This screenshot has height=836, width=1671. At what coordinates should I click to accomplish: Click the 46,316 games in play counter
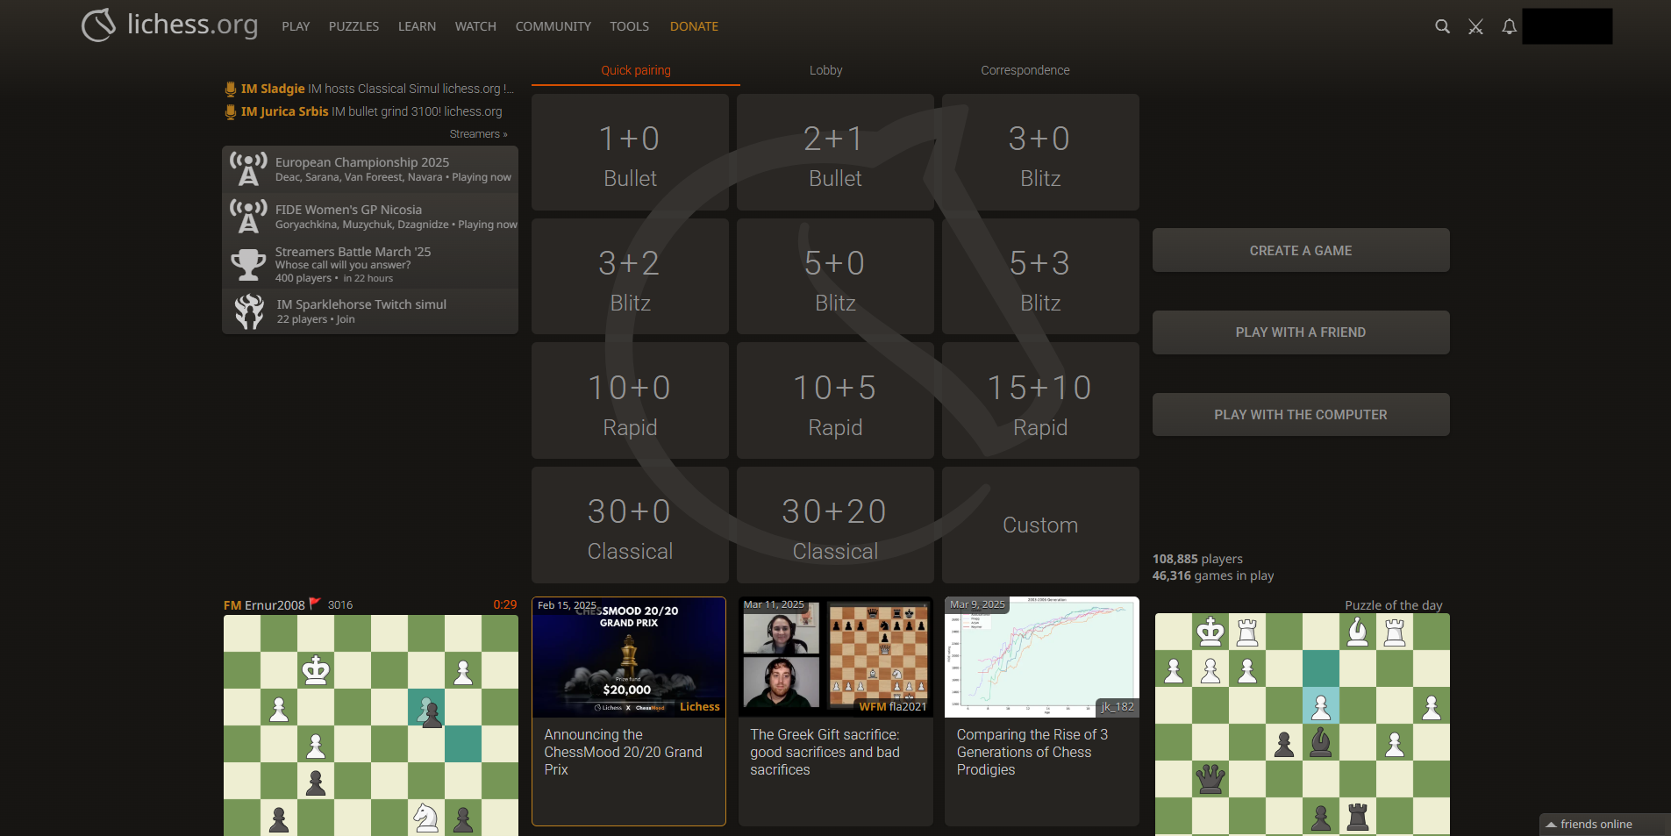(1213, 575)
